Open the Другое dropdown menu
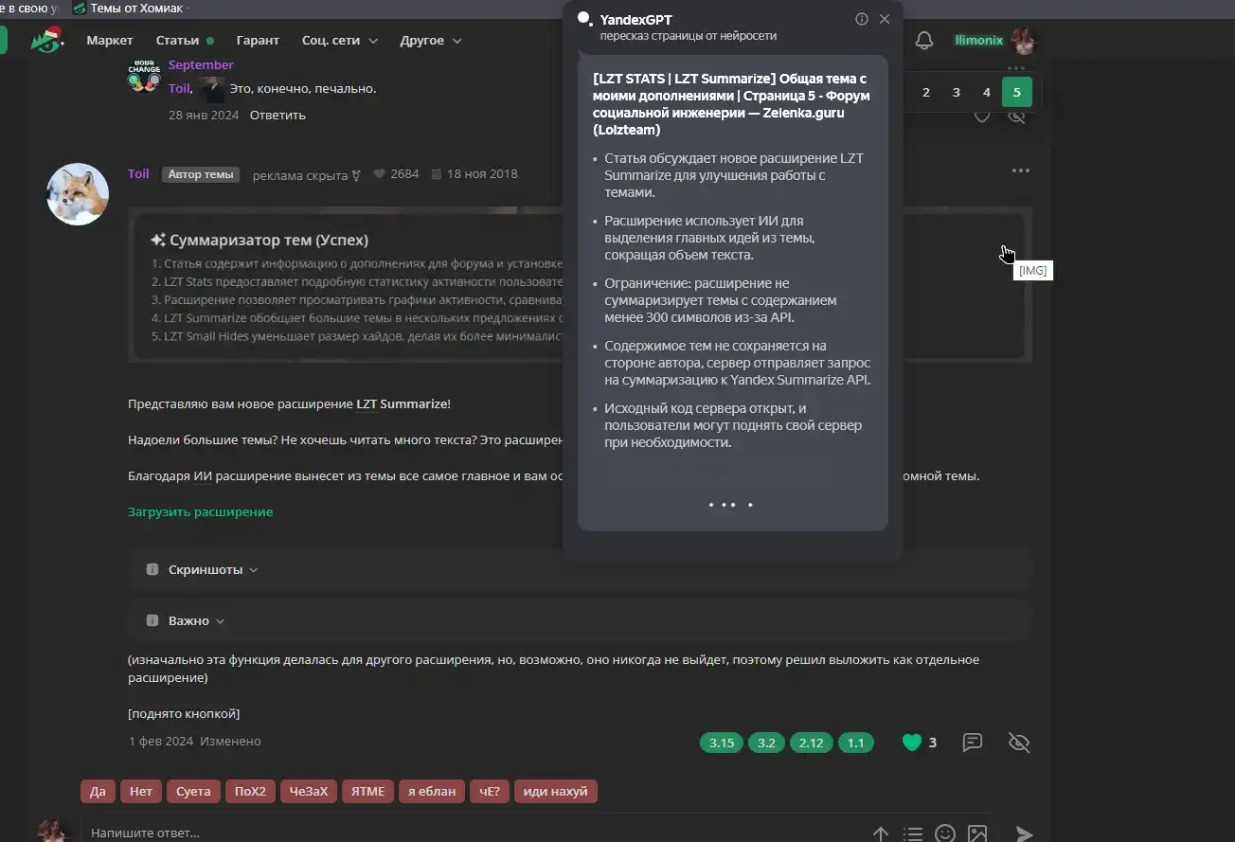Image resolution: width=1235 pixels, height=842 pixels. click(430, 41)
